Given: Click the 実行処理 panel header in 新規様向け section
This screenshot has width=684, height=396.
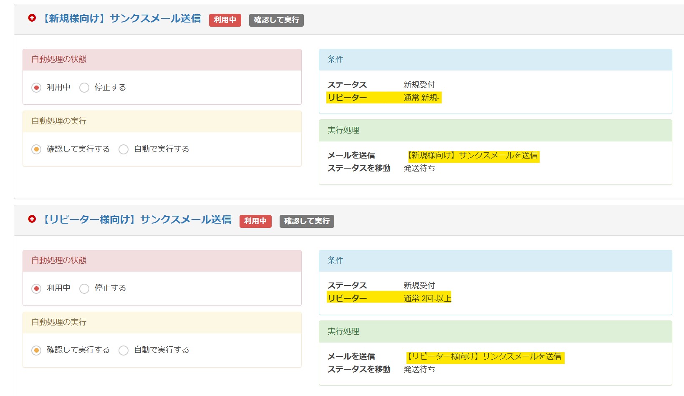Looking at the screenshot, I should click(x=495, y=131).
